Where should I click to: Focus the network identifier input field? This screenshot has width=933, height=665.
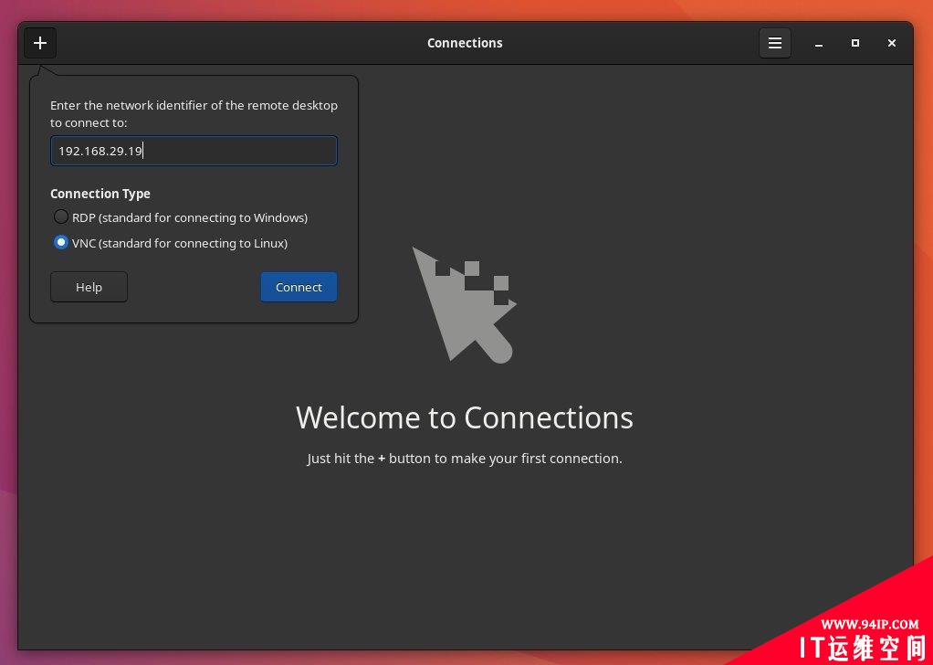tap(194, 151)
